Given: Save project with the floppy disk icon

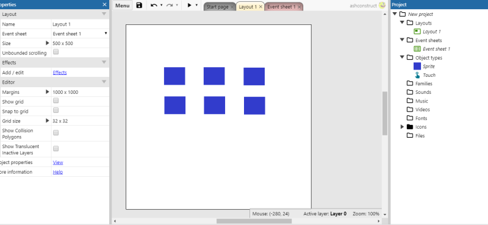Looking at the screenshot, I should [x=139, y=5].
